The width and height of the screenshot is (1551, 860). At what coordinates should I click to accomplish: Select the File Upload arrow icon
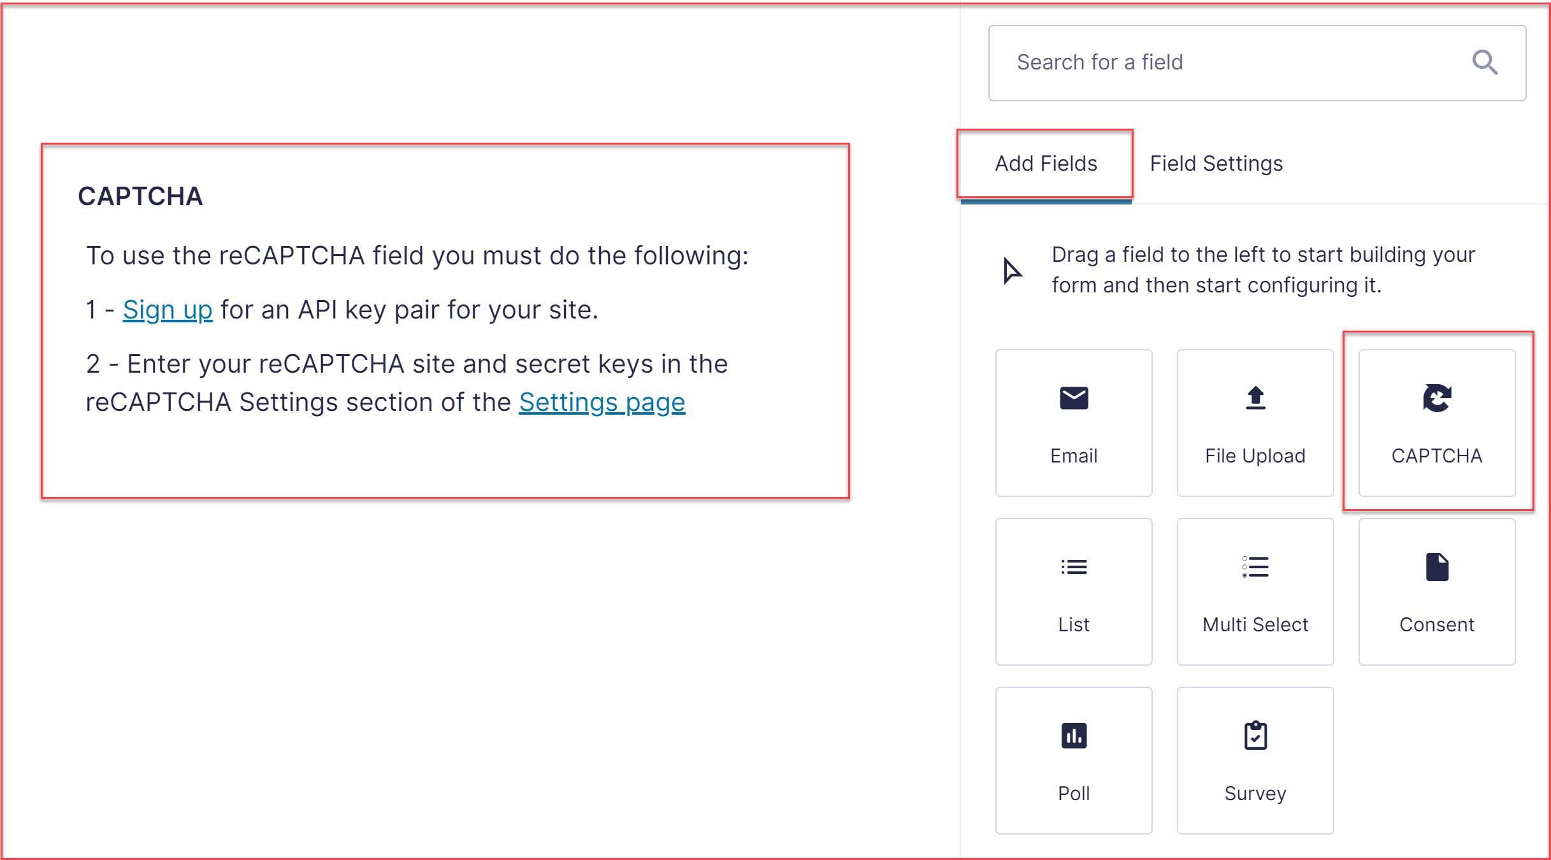(x=1255, y=398)
